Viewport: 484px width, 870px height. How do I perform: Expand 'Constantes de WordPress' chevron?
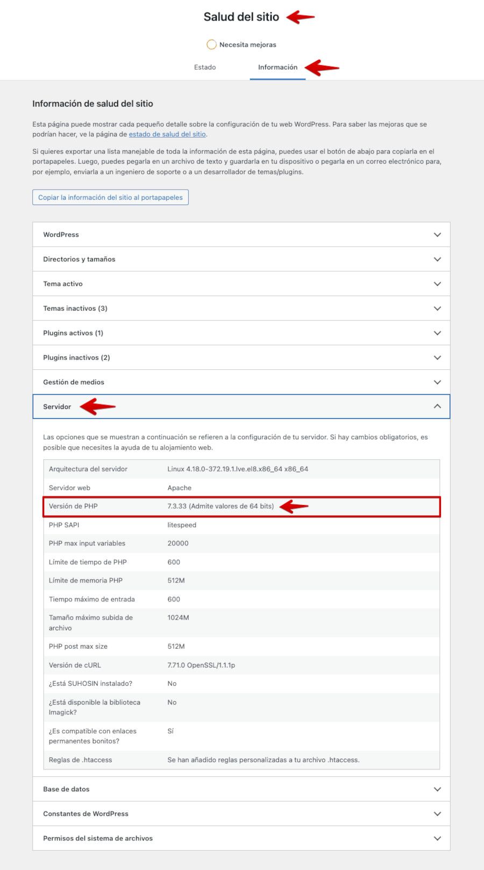coord(437,814)
